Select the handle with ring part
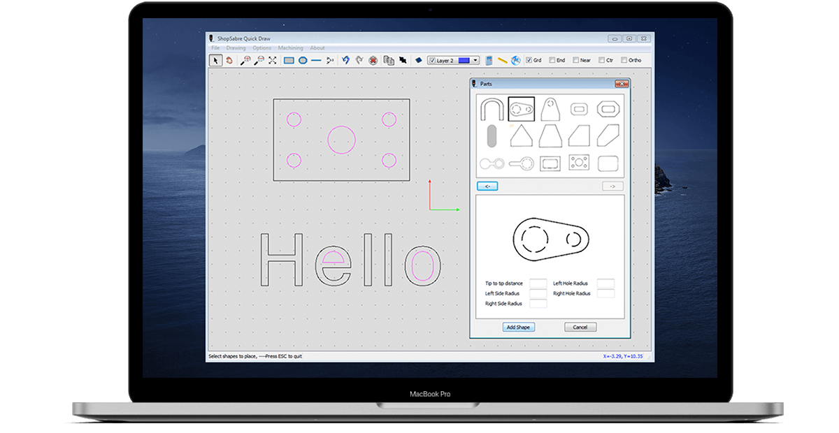This screenshot has width=839, height=433. click(x=522, y=163)
